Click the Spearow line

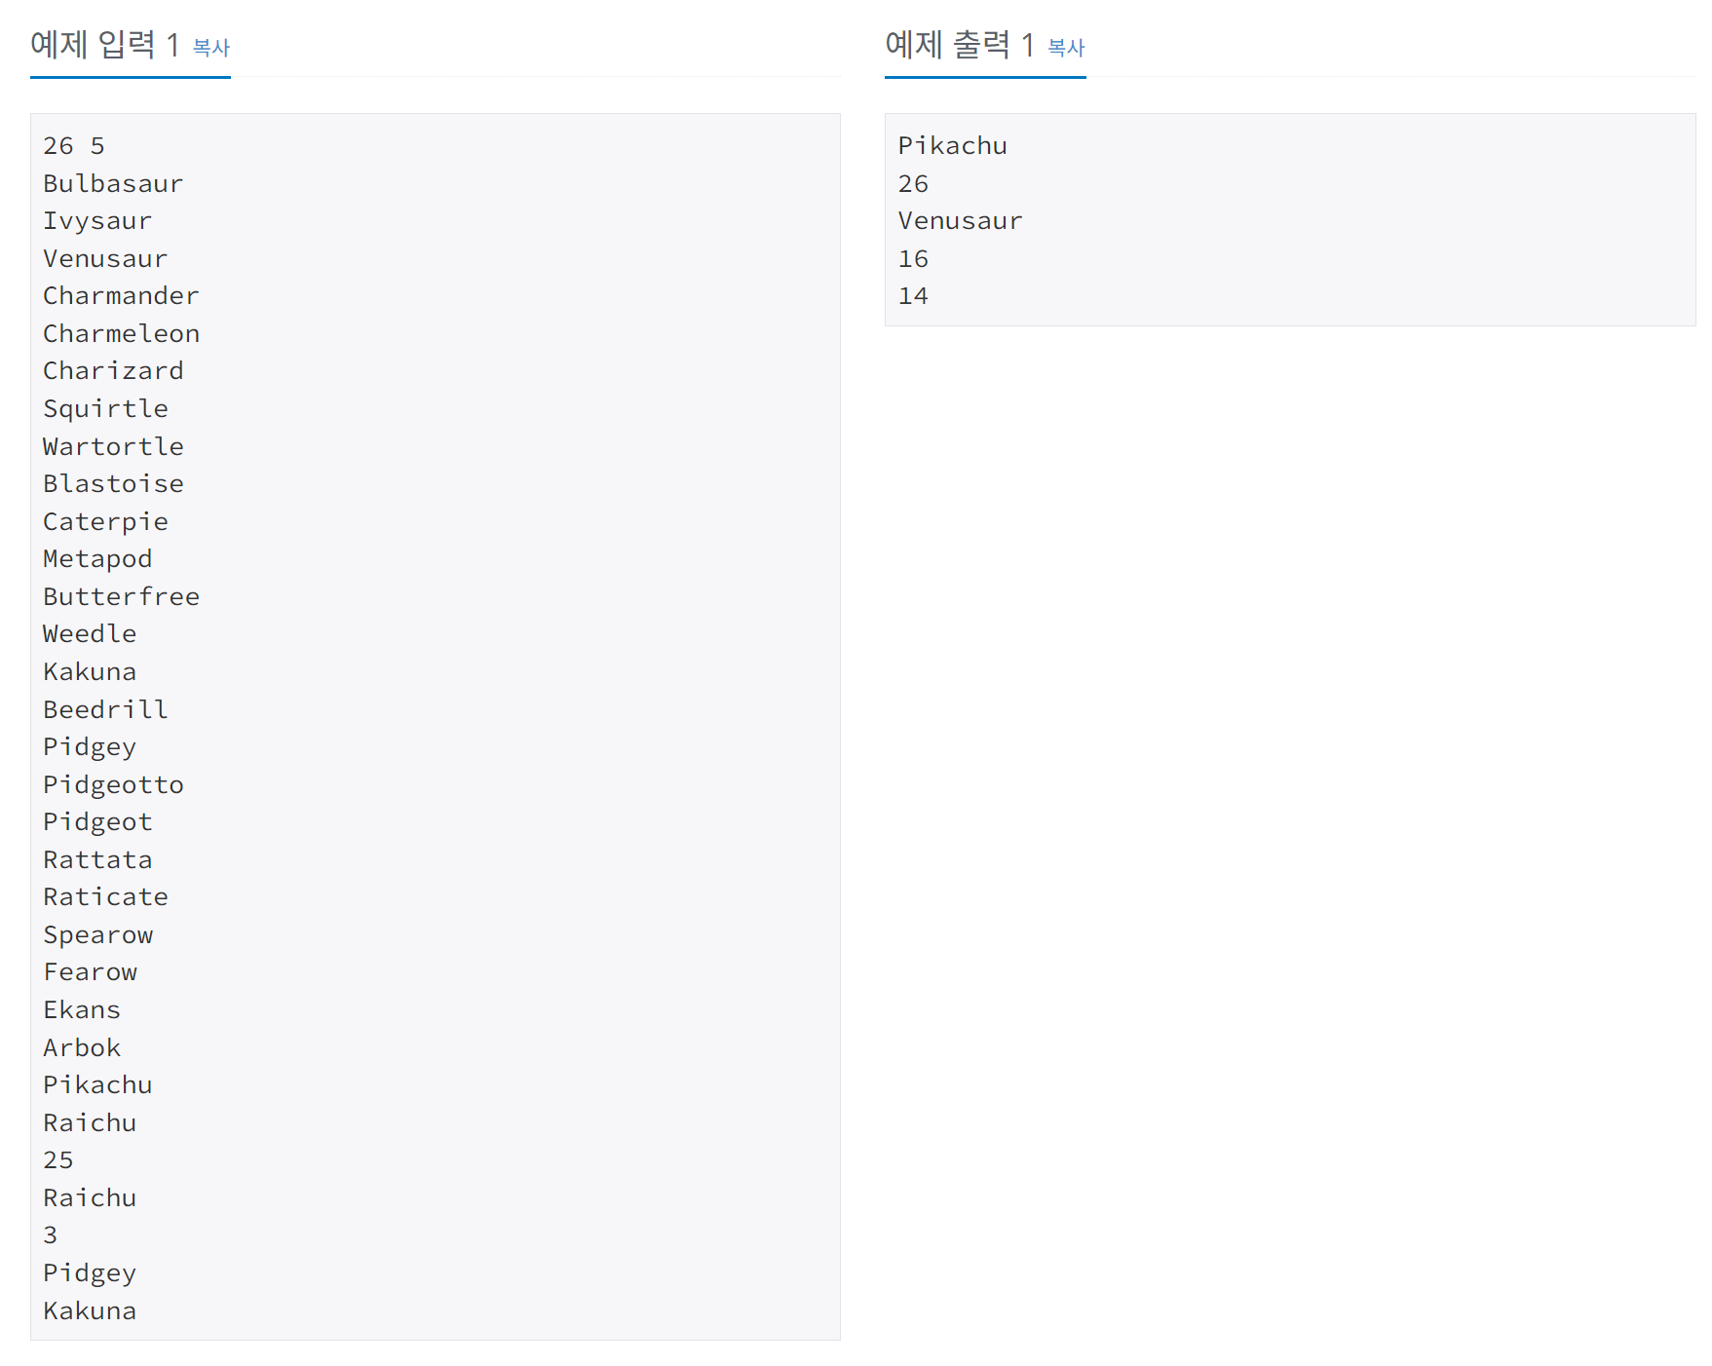[97, 935]
